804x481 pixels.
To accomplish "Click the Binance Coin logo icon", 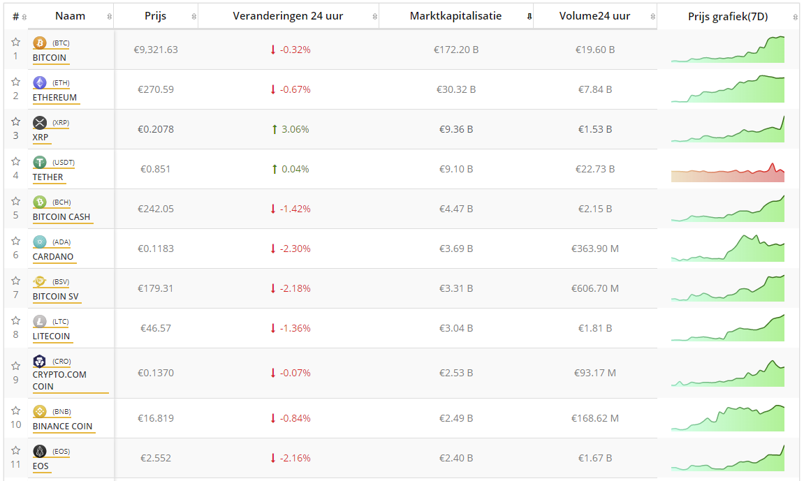I will tap(40, 411).
